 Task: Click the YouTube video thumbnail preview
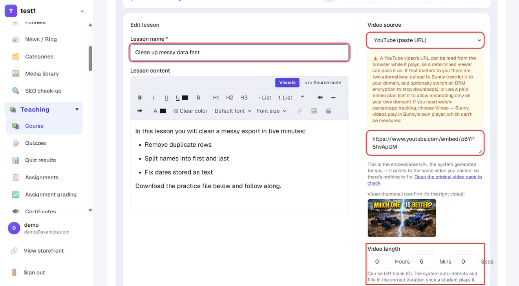pyautogui.click(x=402, y=218)
